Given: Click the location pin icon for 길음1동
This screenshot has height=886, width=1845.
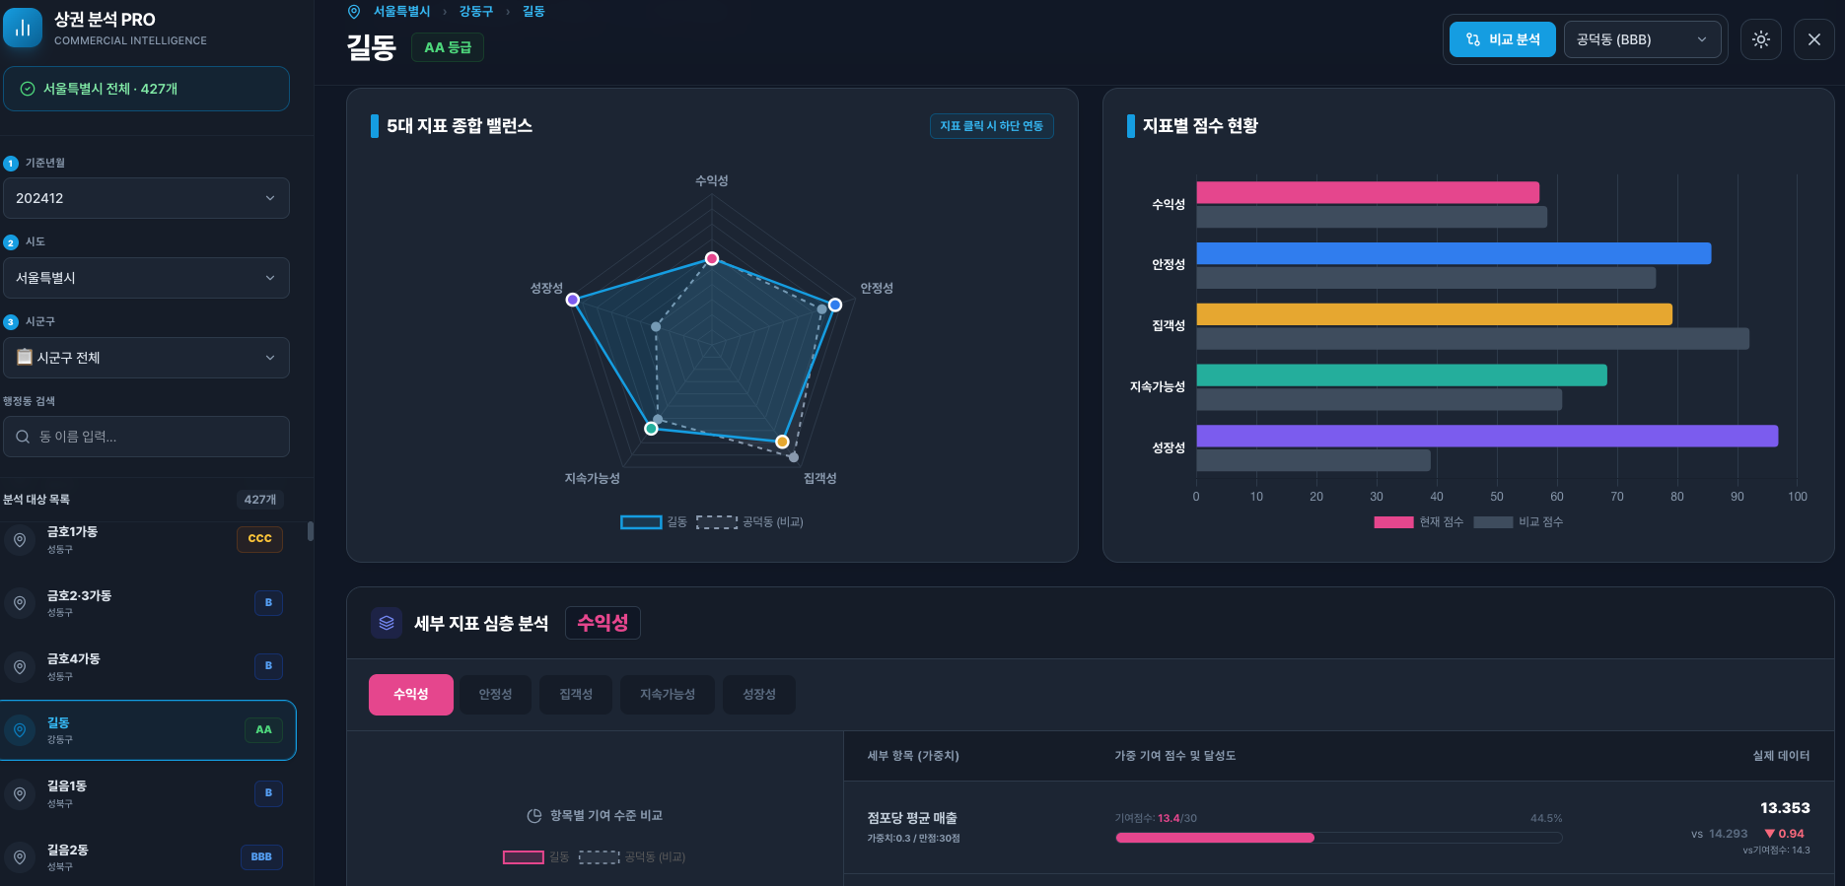Looking at the screenshot, I should coord(19,794).
